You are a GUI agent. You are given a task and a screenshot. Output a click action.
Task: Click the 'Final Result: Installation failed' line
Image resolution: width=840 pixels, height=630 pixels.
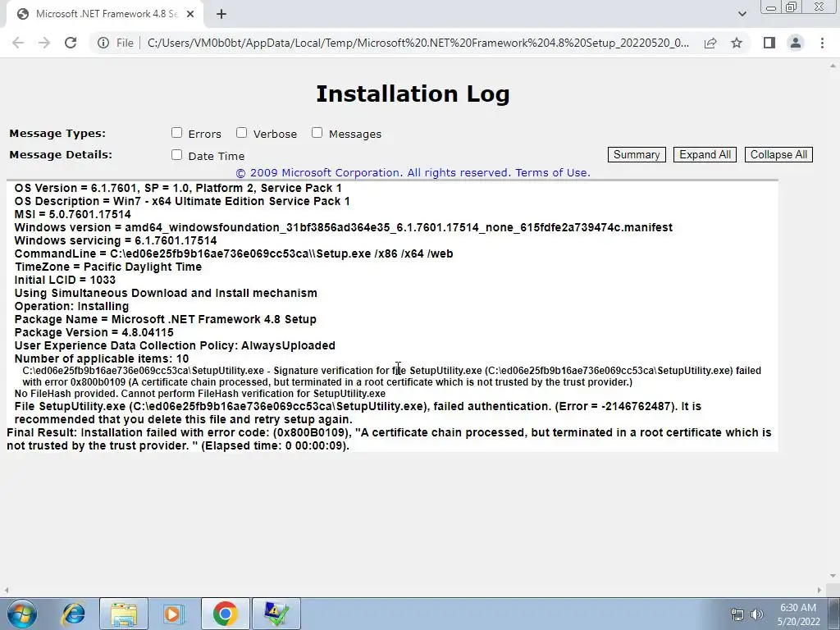389,439
